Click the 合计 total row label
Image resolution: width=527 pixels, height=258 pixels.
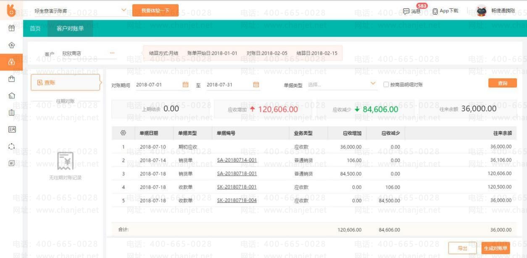123,230
